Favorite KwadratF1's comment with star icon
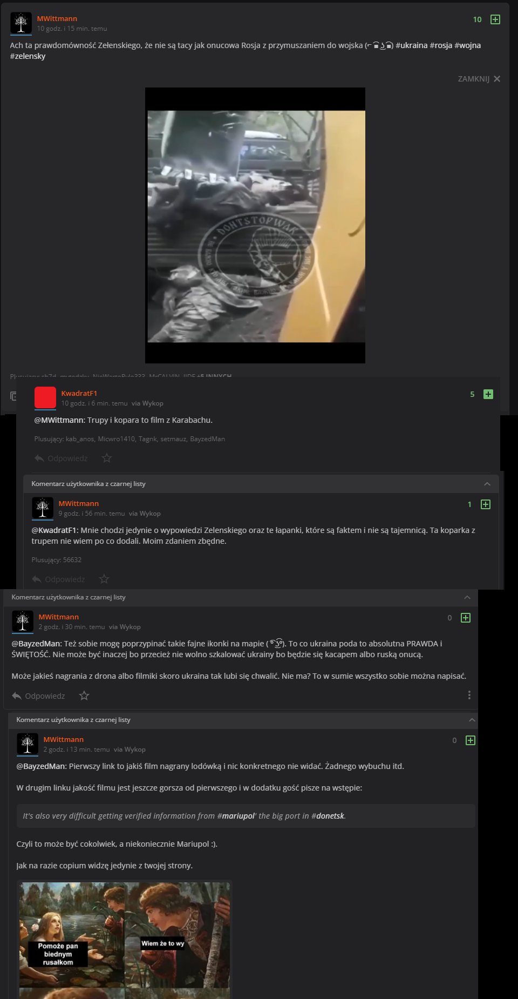518x999 pixels. (107, 458)
